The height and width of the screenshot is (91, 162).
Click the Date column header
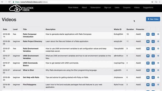5,29
